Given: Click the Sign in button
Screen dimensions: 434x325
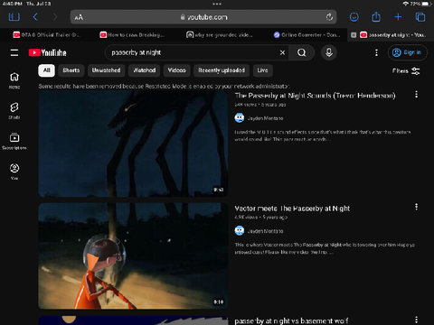Looking at the screenshot, I should (407, 52).
